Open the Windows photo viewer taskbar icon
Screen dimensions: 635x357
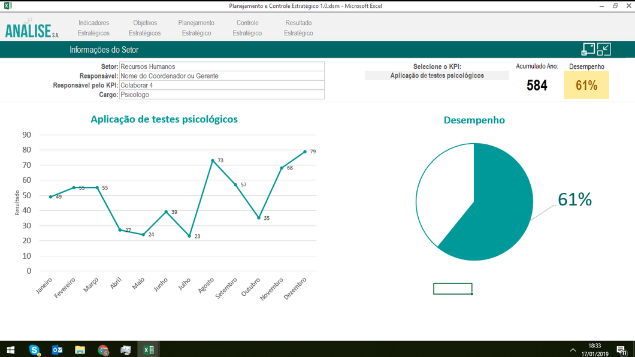coord(126,350)
